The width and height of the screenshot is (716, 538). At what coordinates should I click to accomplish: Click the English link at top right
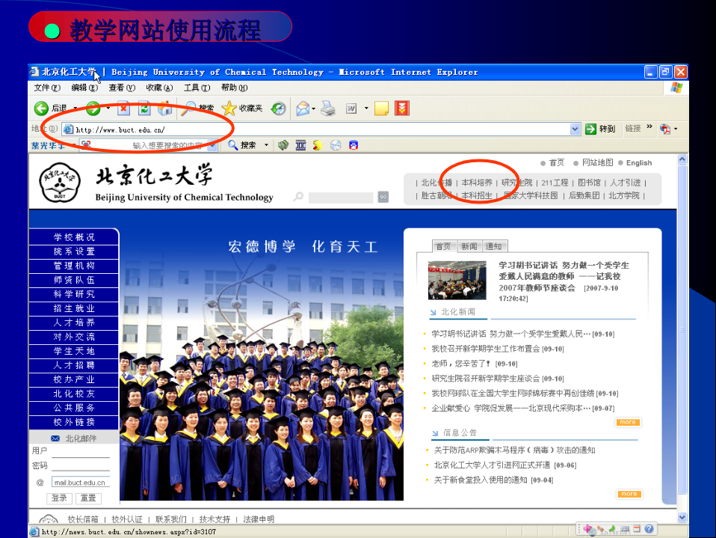point(639,162)
